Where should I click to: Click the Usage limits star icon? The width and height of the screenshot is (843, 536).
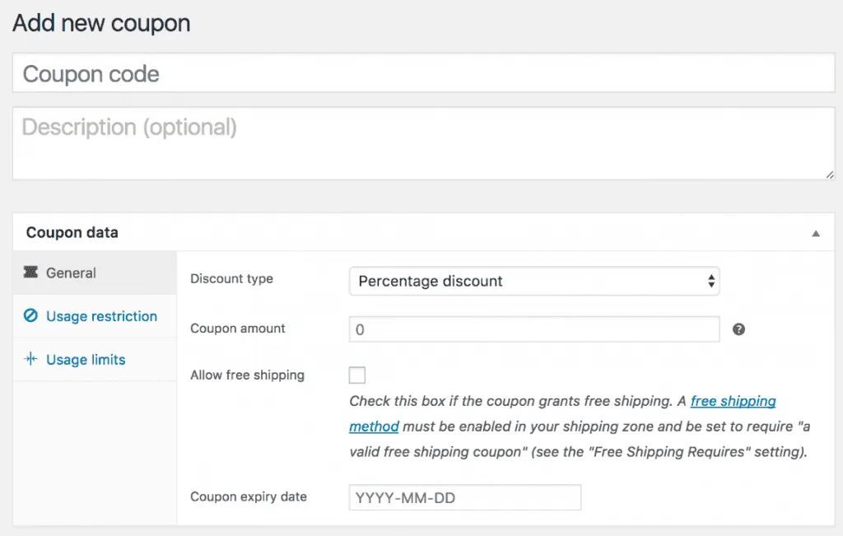(30, 360)
